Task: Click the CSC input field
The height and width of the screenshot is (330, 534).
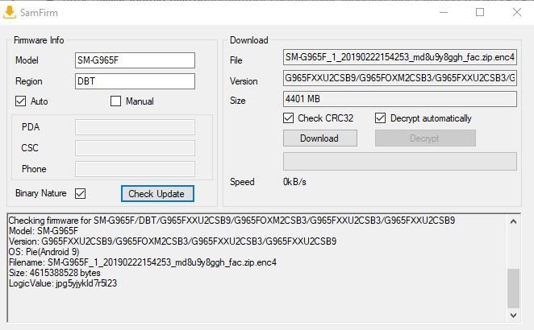Action: 135,148
